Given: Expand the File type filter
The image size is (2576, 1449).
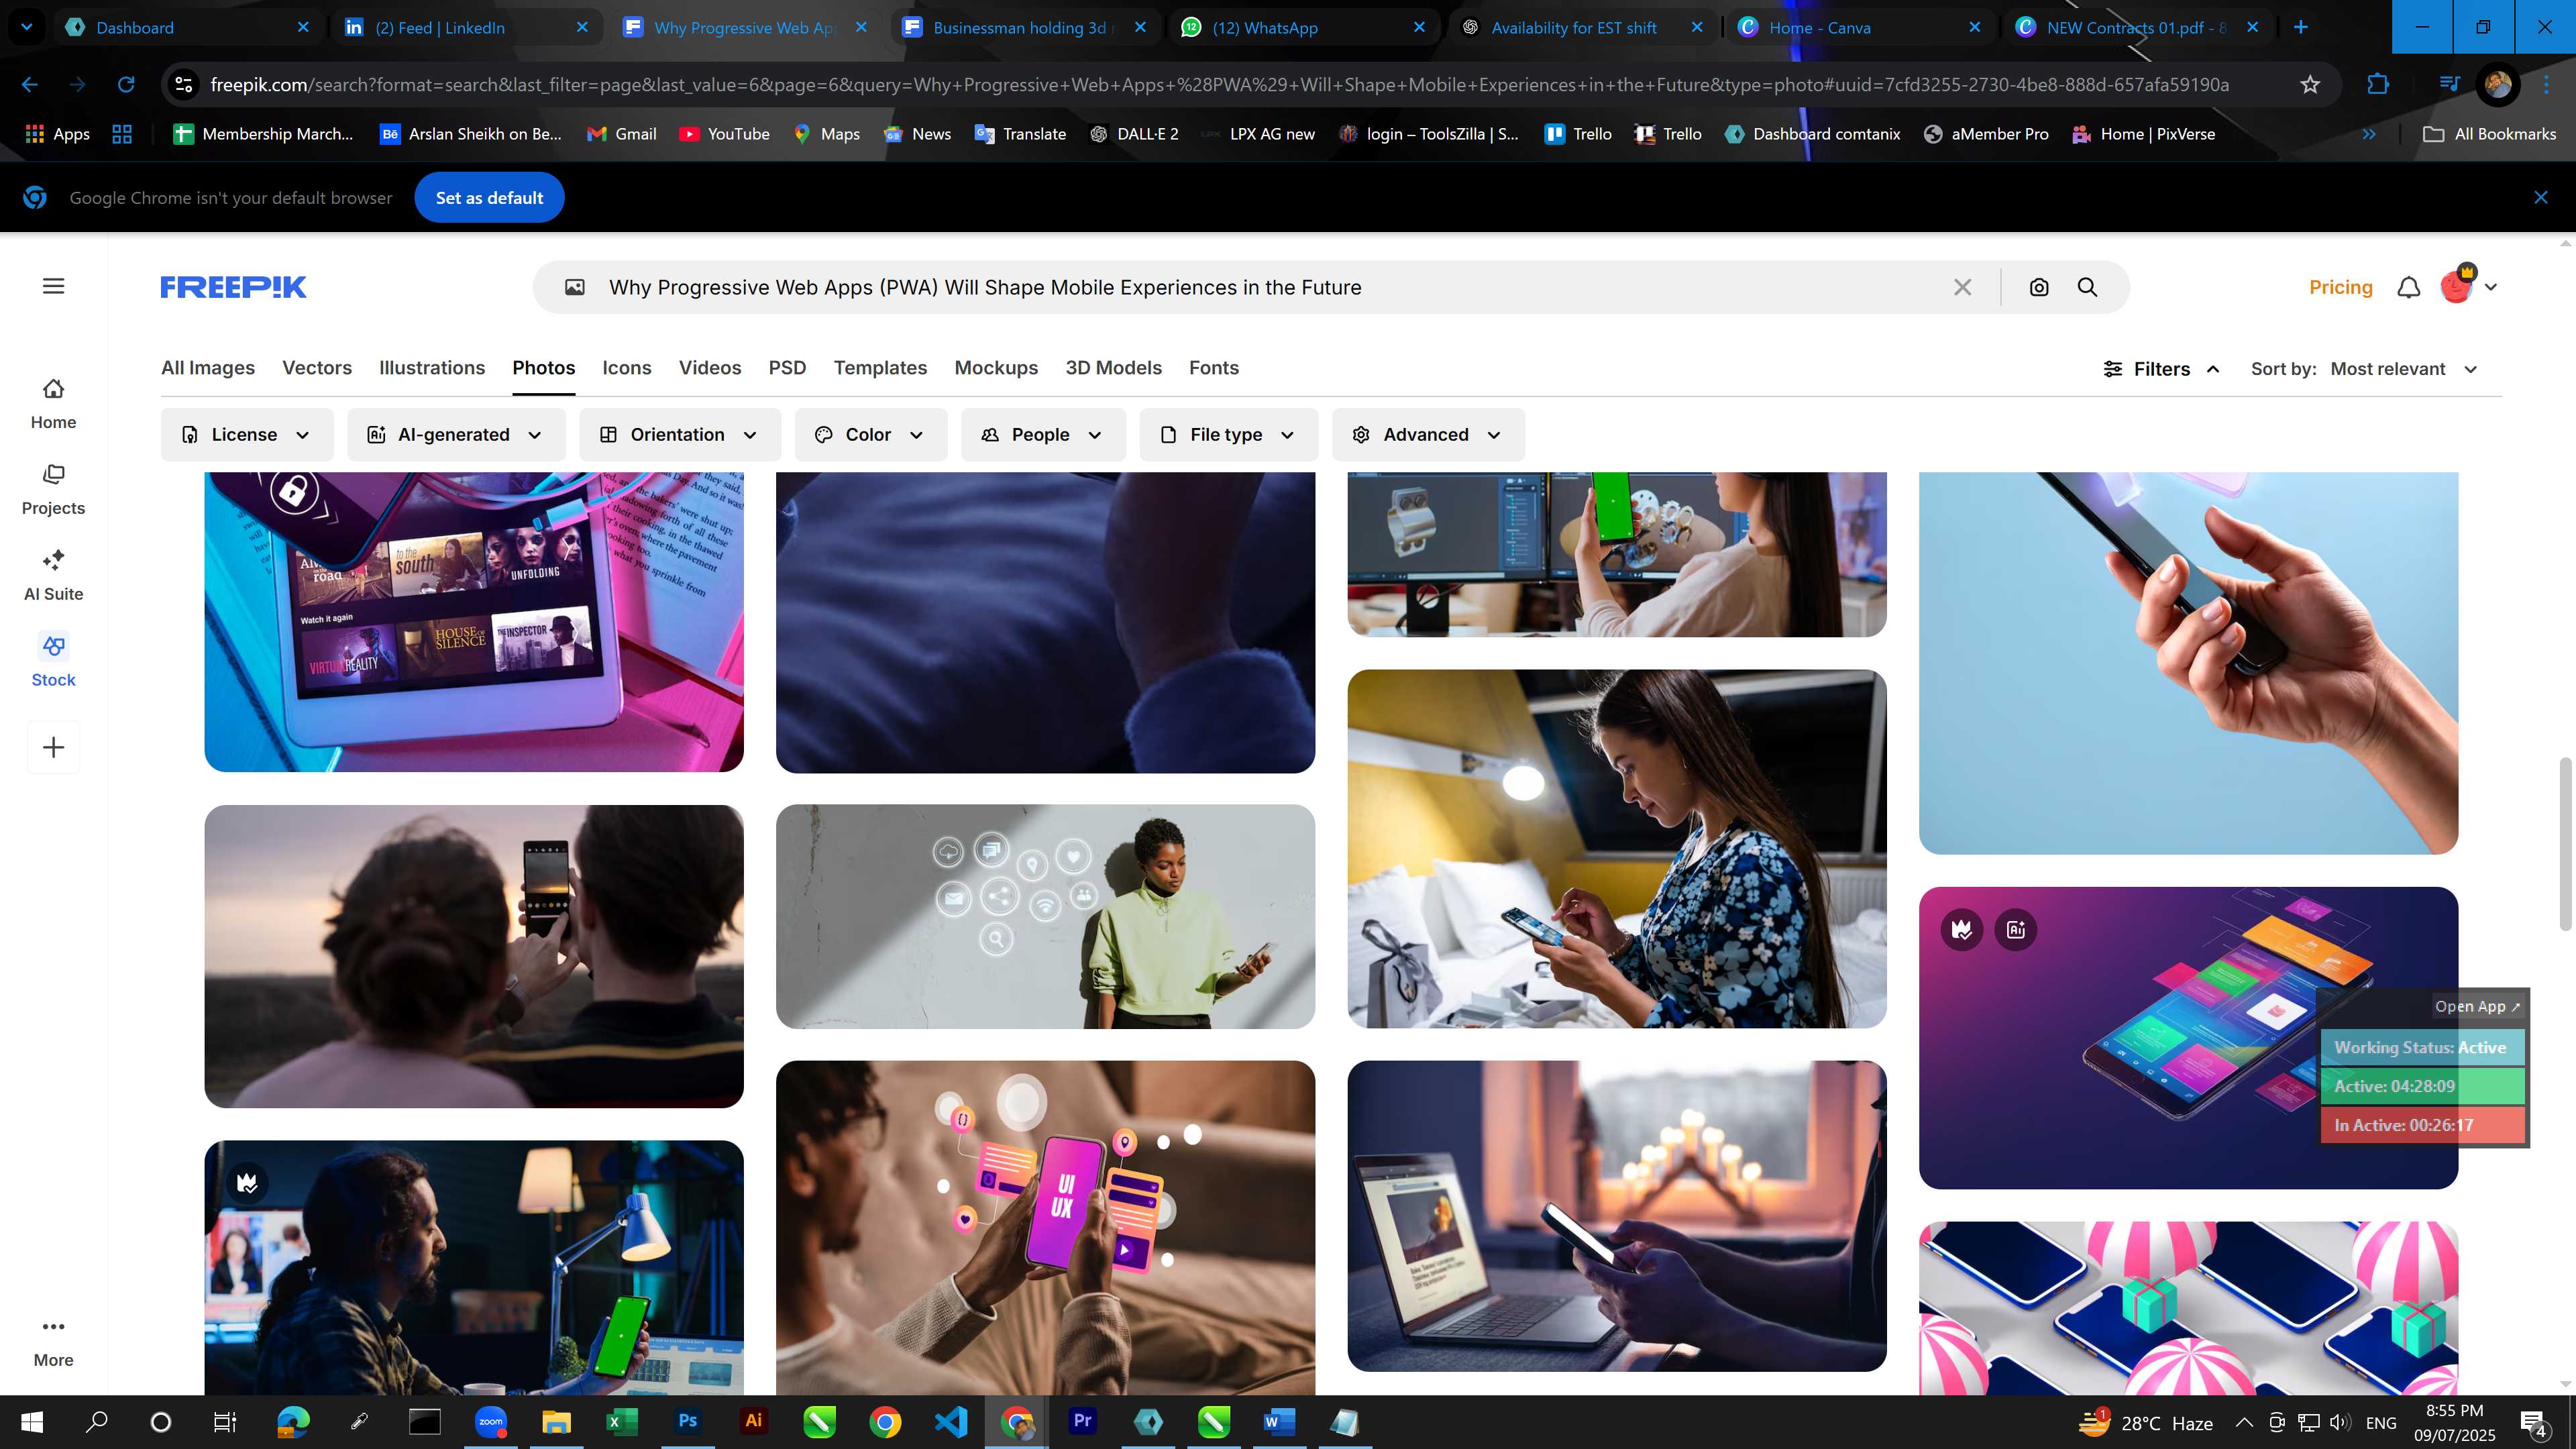Looking at the screenshot, I should [1228, 434].
